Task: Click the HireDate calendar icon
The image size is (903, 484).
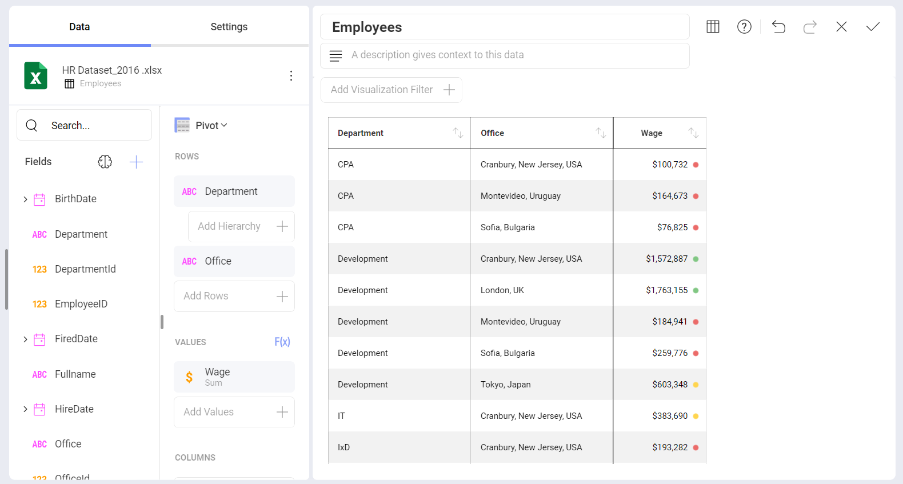Action: (x=39, y=409)
